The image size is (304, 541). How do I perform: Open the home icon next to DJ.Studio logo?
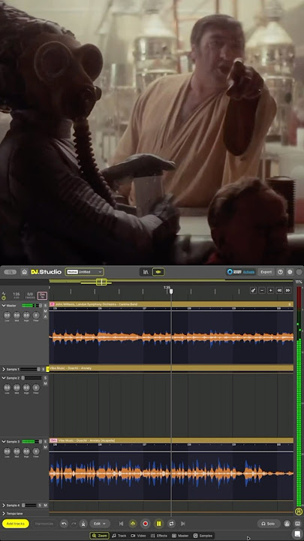(x=25, y=272)
